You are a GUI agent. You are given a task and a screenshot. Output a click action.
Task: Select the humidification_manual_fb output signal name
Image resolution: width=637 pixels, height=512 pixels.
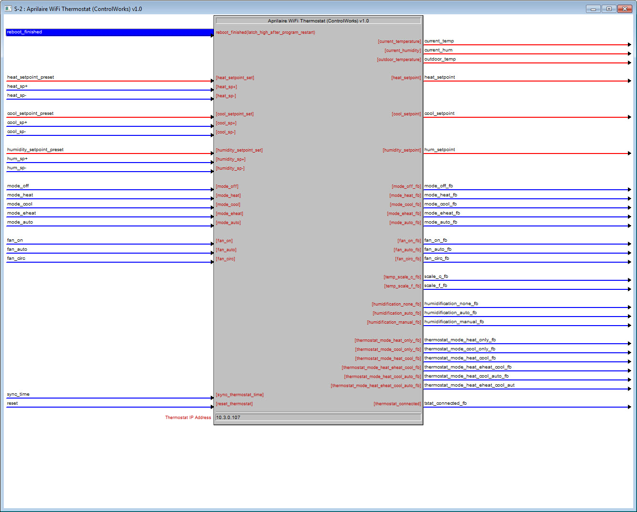(454, 322)
